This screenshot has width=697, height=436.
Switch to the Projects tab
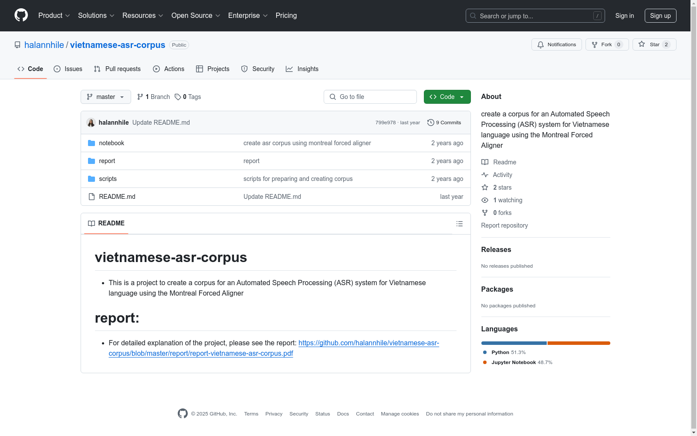click(213, 69)
